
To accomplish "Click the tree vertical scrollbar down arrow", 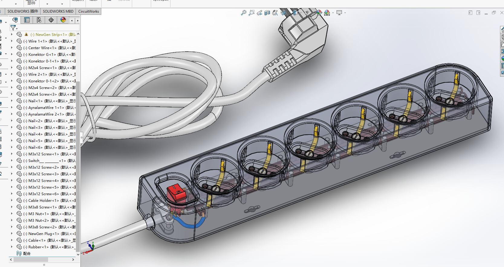I will click(78, 254).
